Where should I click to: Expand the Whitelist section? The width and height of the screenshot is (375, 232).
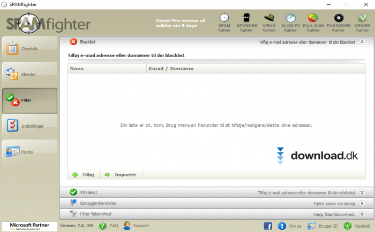[x=362, y=192]
